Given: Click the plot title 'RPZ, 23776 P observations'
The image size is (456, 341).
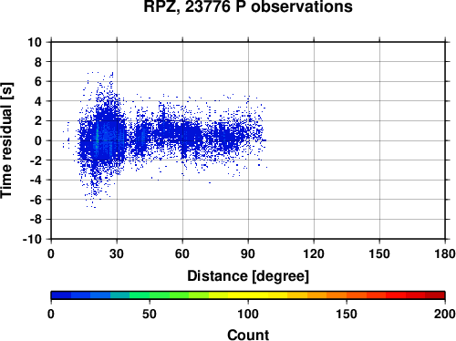Looking at the screenshot, I should tap(248, 6).
